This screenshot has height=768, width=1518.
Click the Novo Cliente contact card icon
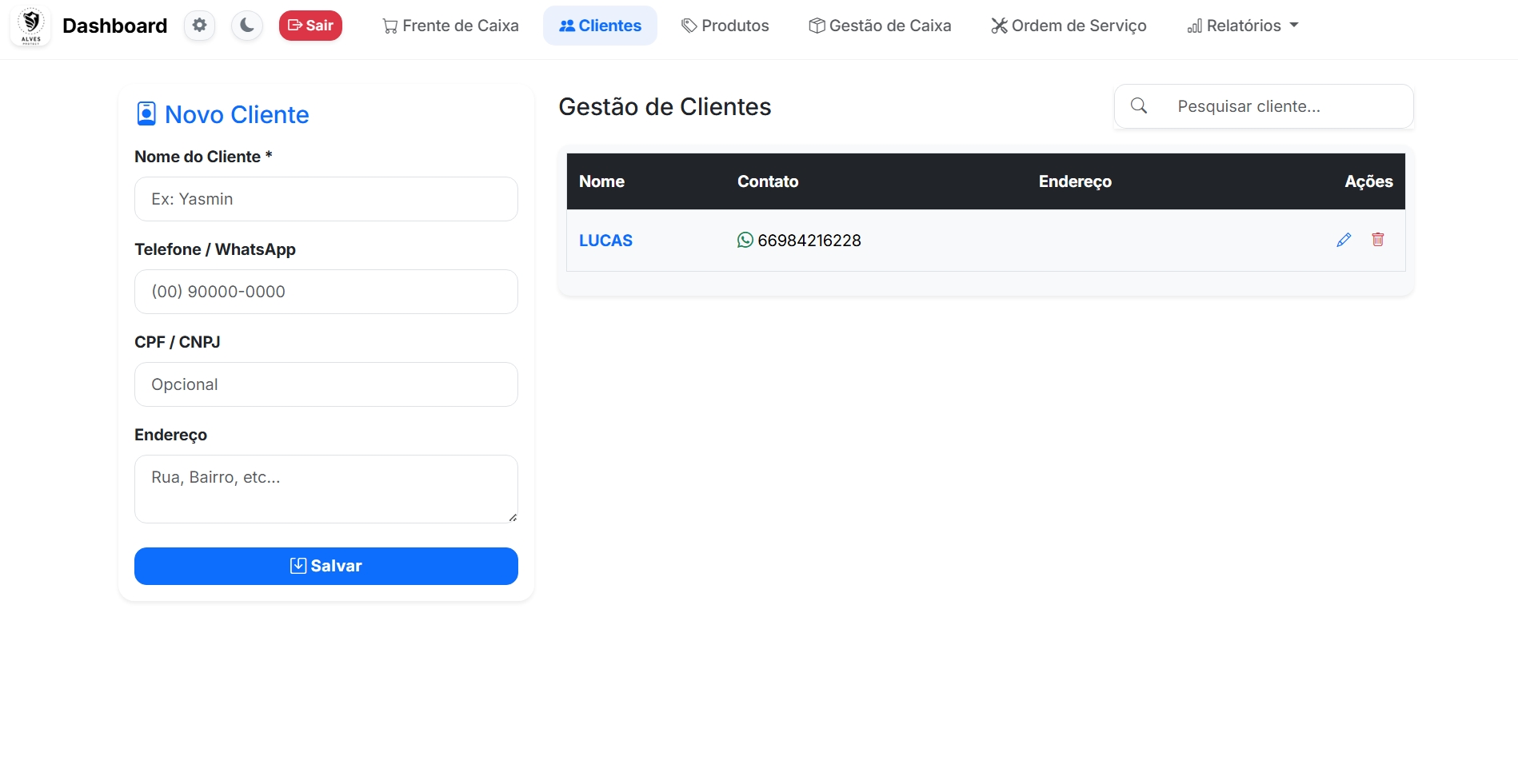146,113
